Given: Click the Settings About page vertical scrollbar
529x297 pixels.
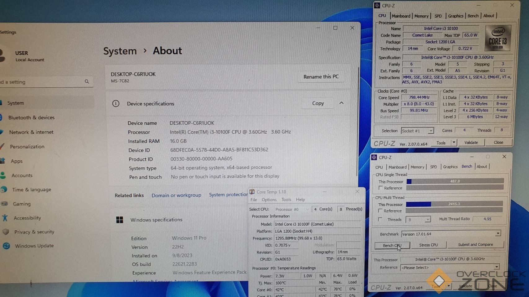Looking at the screenshot, I should 358,124.
